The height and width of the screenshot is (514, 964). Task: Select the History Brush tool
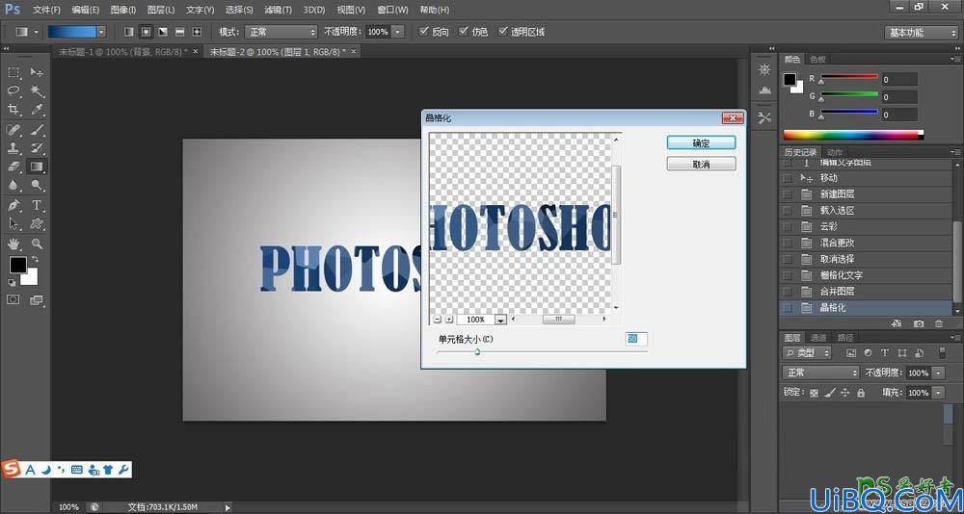pos(37,148)
